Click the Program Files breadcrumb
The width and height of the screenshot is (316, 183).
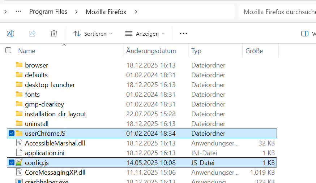[x=48, y=12]
